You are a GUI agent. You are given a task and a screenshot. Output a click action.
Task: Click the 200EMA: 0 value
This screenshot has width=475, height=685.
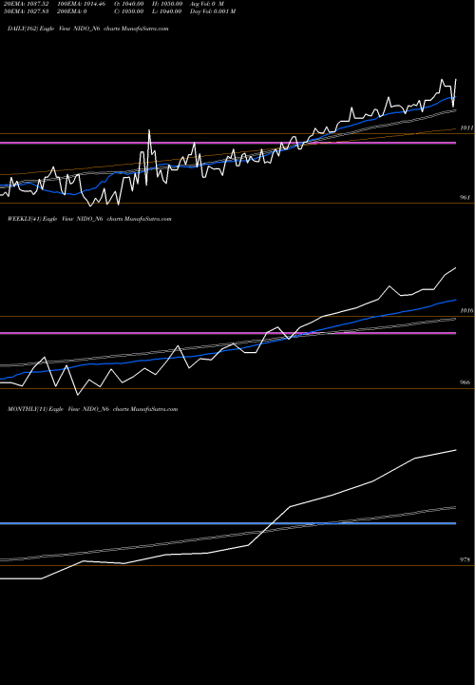(x=72, y=11)
